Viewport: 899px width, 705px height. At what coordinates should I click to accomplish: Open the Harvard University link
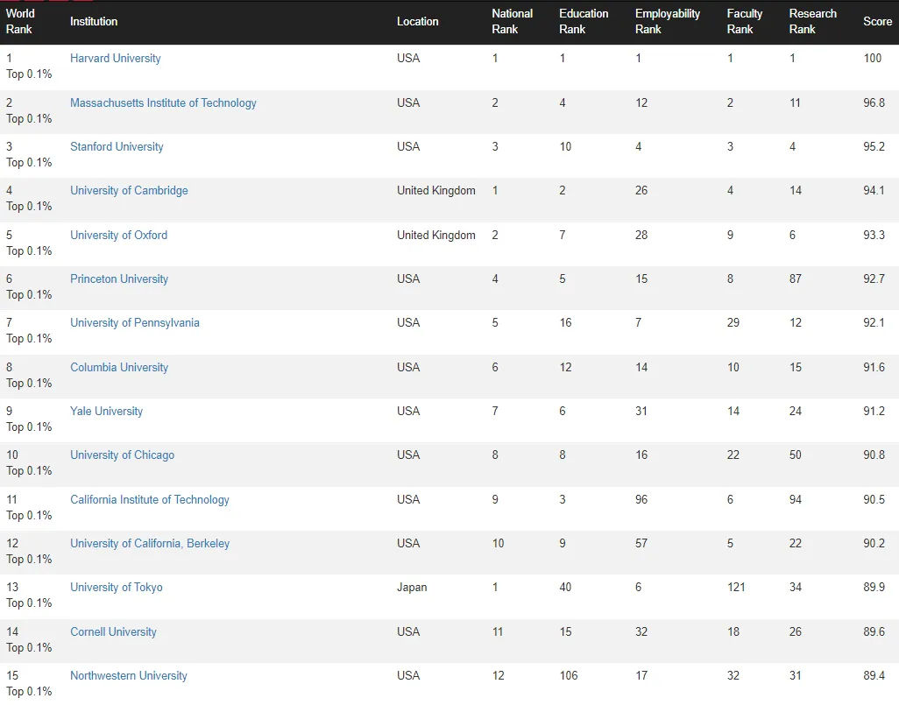coord(116,59)
